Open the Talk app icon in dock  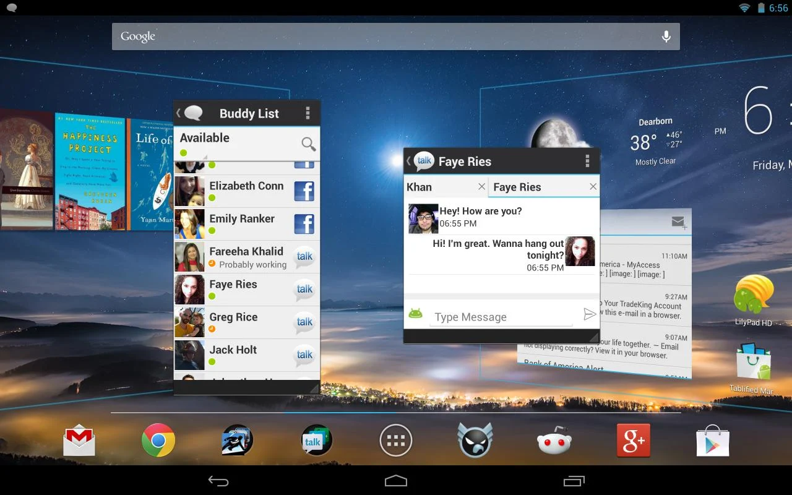(x=317, y=441)
